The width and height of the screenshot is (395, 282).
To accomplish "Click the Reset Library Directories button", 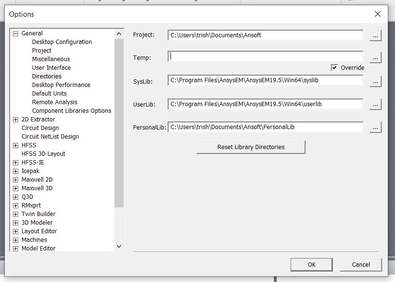I will tap(250, 147).
